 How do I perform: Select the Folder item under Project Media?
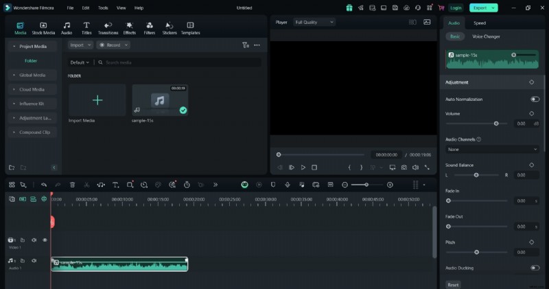coord(31,60)
